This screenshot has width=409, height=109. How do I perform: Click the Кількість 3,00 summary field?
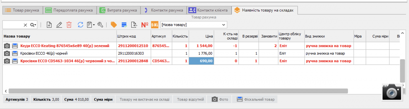46,100
